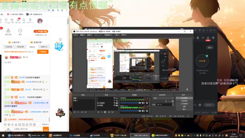Mute Mic/Aux speaker icon

pos(143,111)
